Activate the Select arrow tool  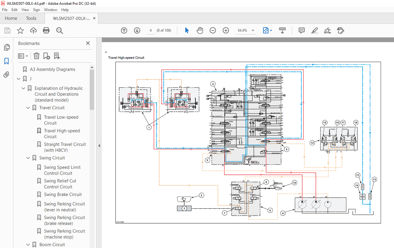click(x=187, y=30)
